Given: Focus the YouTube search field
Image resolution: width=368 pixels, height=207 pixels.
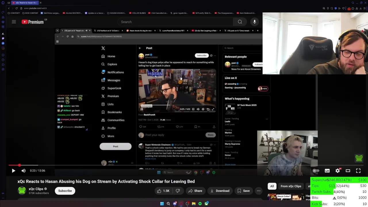Looking at the screenshot, I should 175,22.
